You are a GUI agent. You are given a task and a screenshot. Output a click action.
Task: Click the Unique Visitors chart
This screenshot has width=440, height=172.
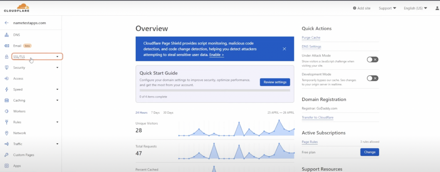(236, 128)
